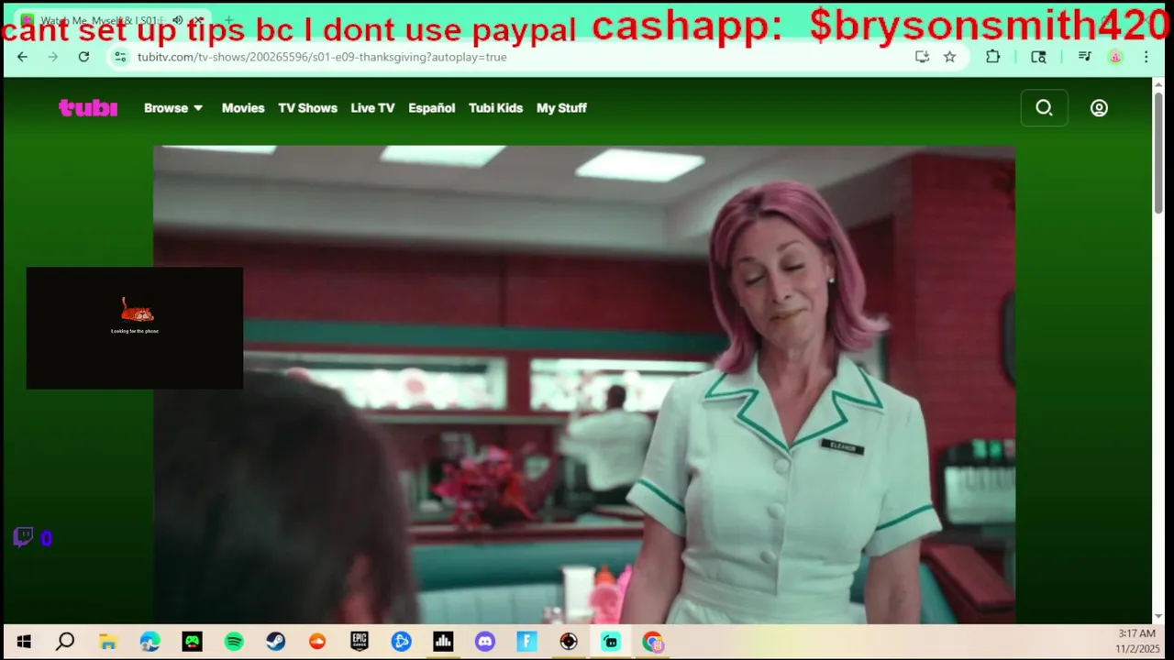Click the scrollbar down arrow
The width and height of the screenshot is (1174, 660).
(x=1158, y=617)
